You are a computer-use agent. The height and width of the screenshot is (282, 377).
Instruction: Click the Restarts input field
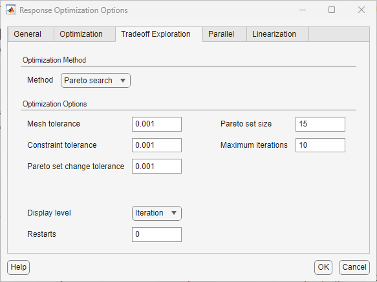tap(156, 234)
